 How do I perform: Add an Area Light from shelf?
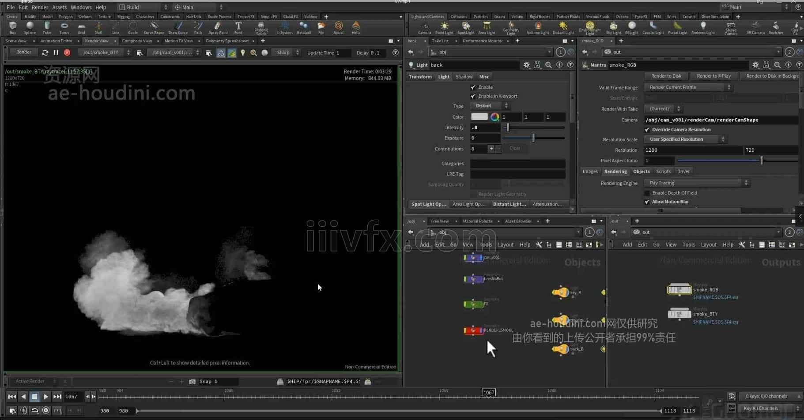(487, 28)
